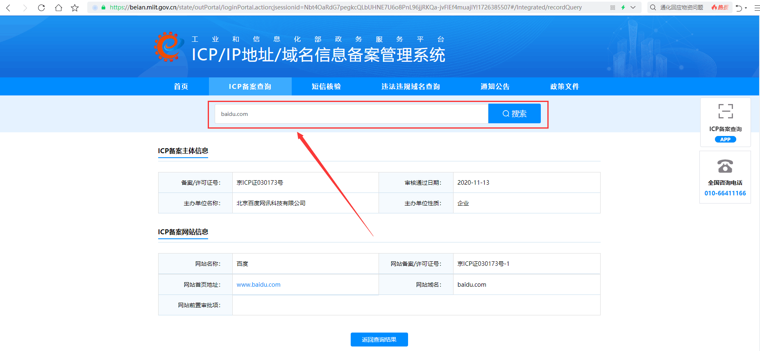This screenshot has width=760, height=351.
Task: Select the company name 北京百度网讯科技有限公司
Action: pyautogui.click(x=271, y=203)
